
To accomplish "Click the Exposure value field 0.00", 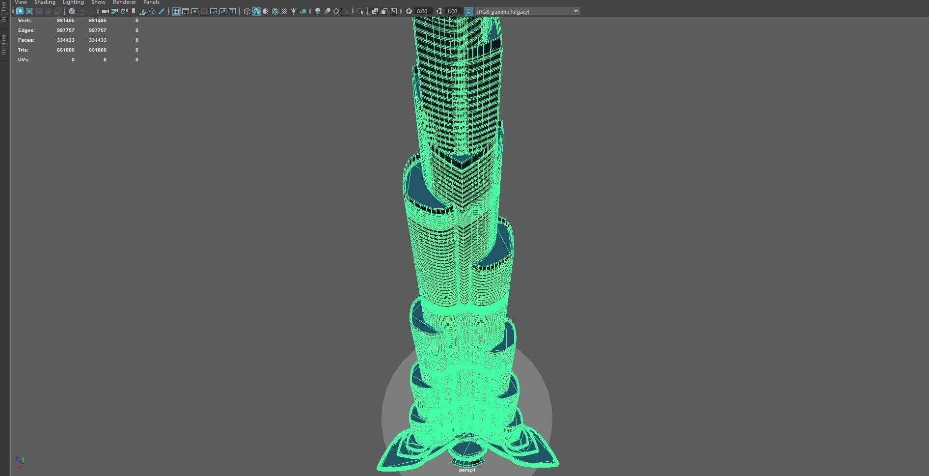I will (423, 11).
